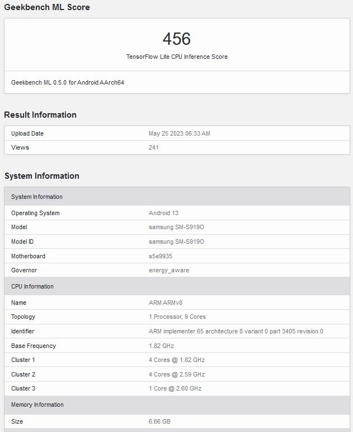The width and height of the screenshot is (353, 432).
Task: Select the score value 456
Action: pos(177,39)
